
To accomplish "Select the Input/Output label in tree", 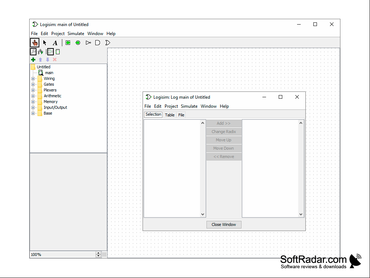I will [x=55, y=108].
